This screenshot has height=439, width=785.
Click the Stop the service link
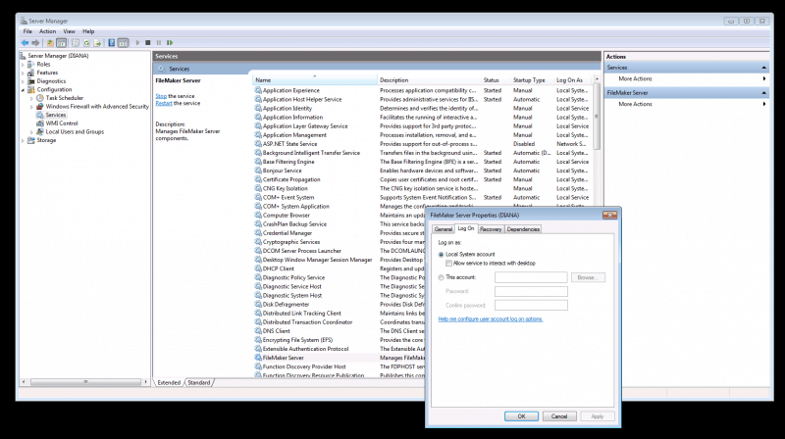pyautogui.click(x=161, y=96)
